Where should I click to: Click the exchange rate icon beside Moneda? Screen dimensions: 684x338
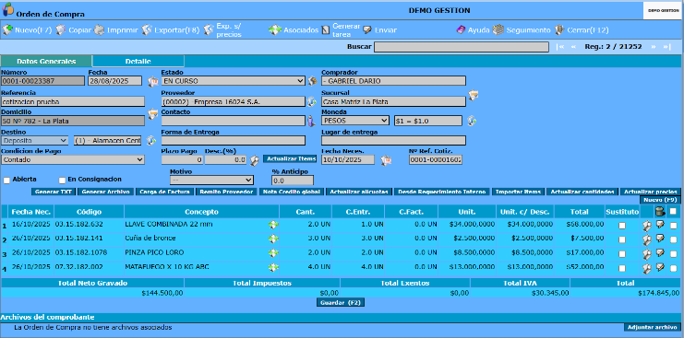pyautogui.click(x=471, y=121)
